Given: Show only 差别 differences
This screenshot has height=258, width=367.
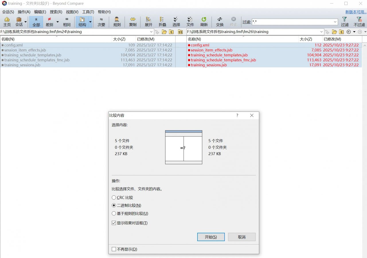Looking at the screenshot, I should (x=49, y=22).
